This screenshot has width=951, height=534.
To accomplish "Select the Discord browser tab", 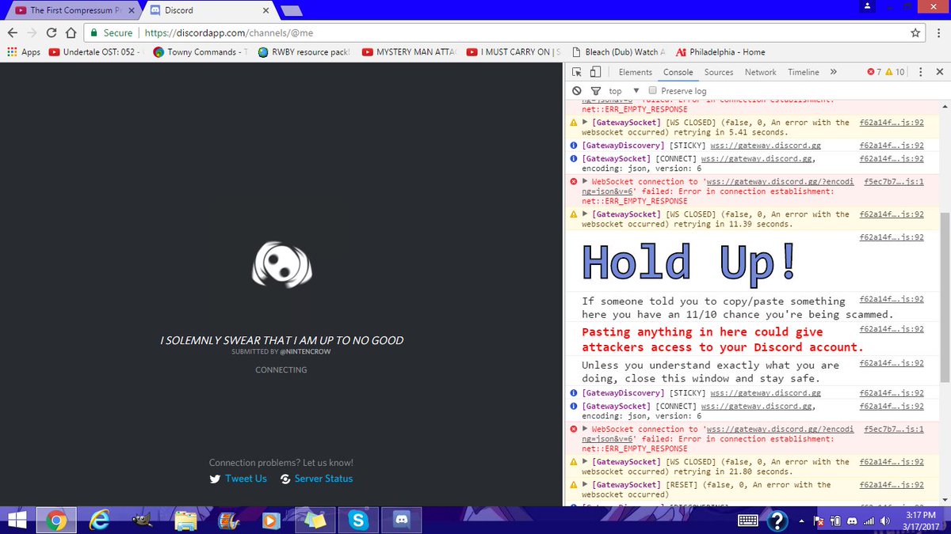I will [208, 10].
